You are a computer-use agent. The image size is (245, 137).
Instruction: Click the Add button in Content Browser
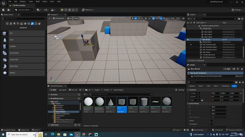[x=53, y=90]
